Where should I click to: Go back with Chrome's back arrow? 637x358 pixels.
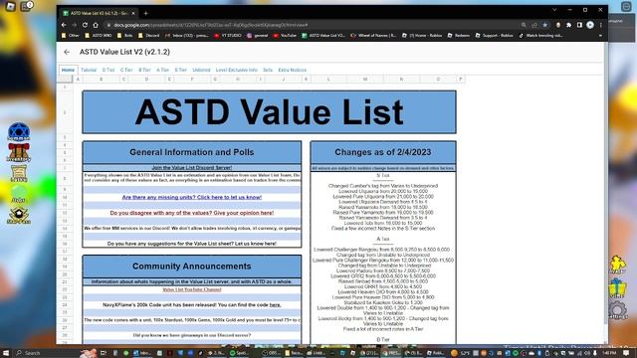(64, 25)
